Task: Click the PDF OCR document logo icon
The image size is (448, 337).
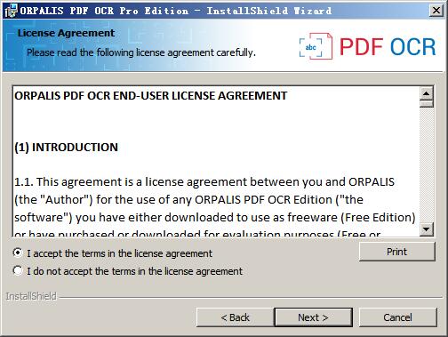Action: point(316,46)
